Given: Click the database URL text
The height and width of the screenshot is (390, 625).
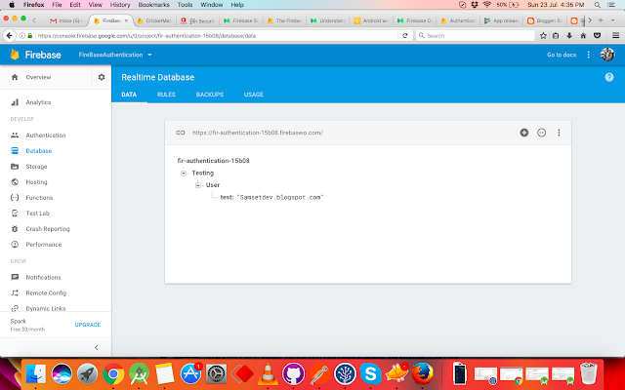Looking at the screenshot, I should (258, 133).
